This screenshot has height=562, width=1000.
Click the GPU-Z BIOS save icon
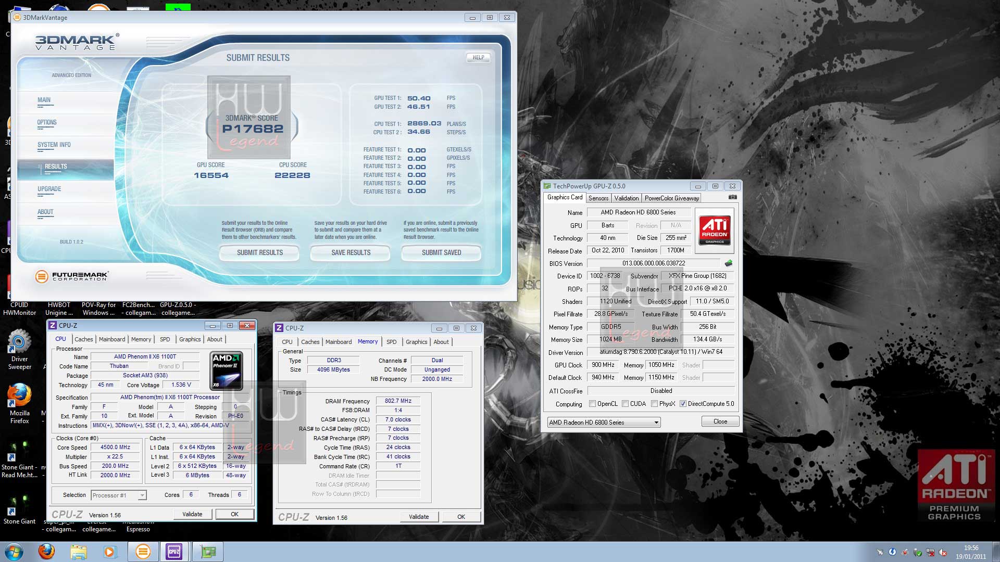(x=729, y=263)
